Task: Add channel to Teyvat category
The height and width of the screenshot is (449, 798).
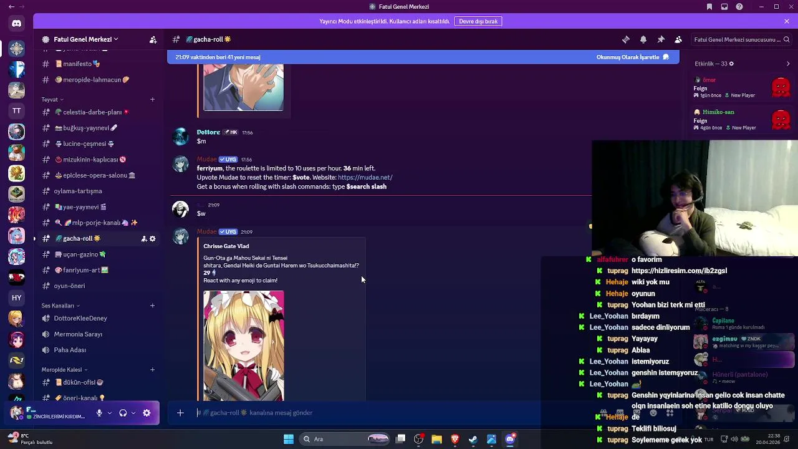Action: point(152,100)
